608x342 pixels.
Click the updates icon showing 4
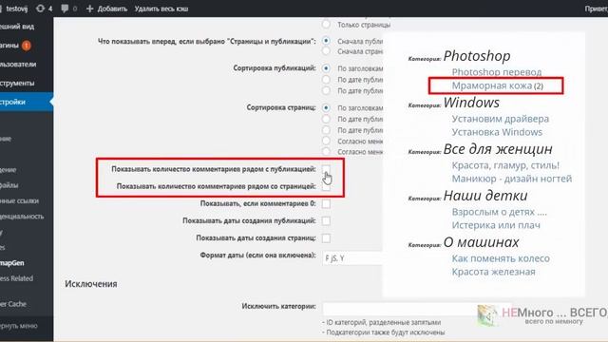click(x=44, y=9)
